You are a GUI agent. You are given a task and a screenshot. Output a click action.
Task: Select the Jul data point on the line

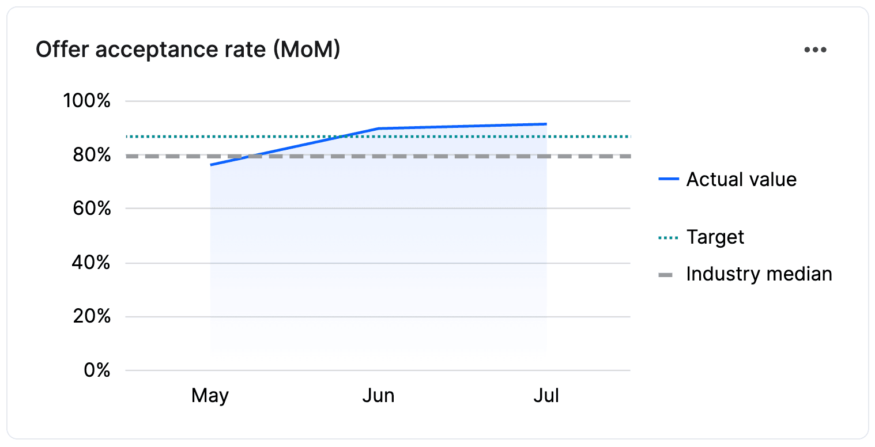click(x=545, y=123)
